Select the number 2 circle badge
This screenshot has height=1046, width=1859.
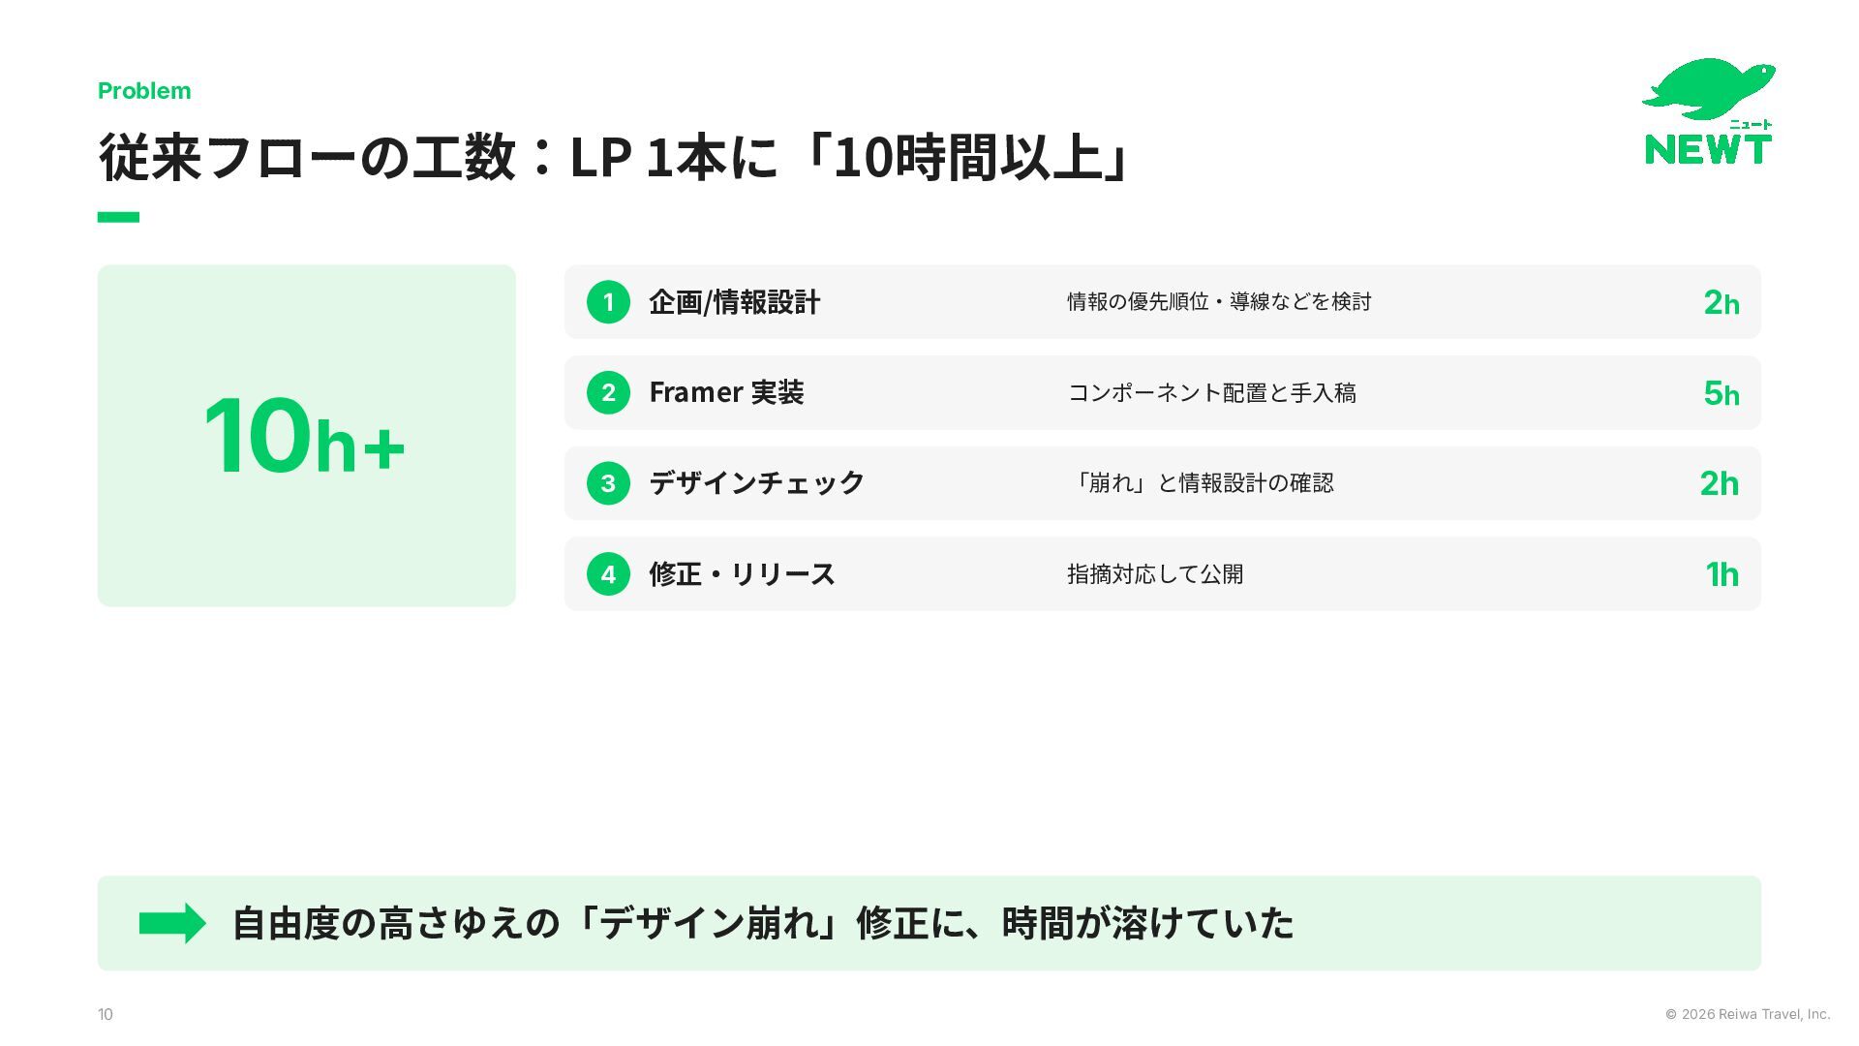pos(608,392)
